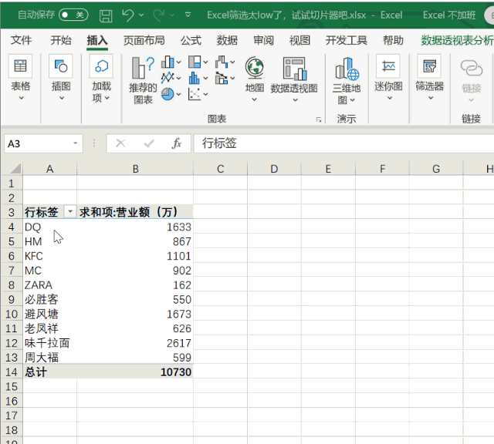Switch to the 开始 tab

61,40
